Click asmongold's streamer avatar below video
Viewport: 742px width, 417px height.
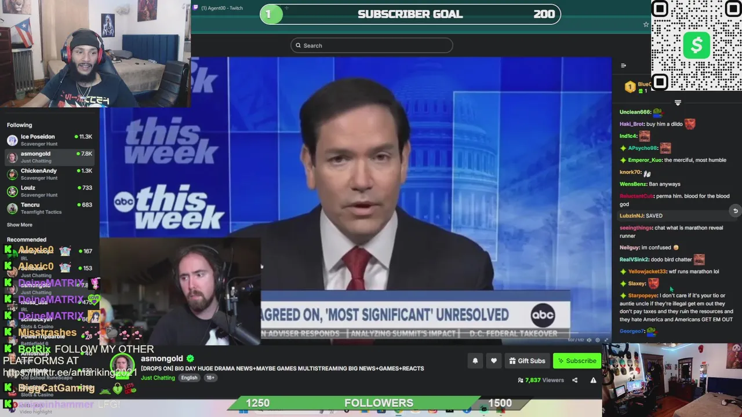point(122,367)
